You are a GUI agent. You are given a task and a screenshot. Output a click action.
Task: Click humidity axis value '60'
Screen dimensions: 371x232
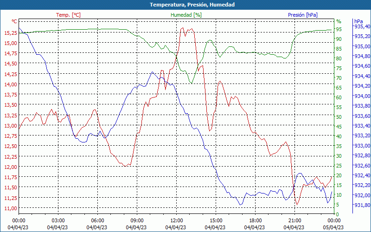pos(339,97)
